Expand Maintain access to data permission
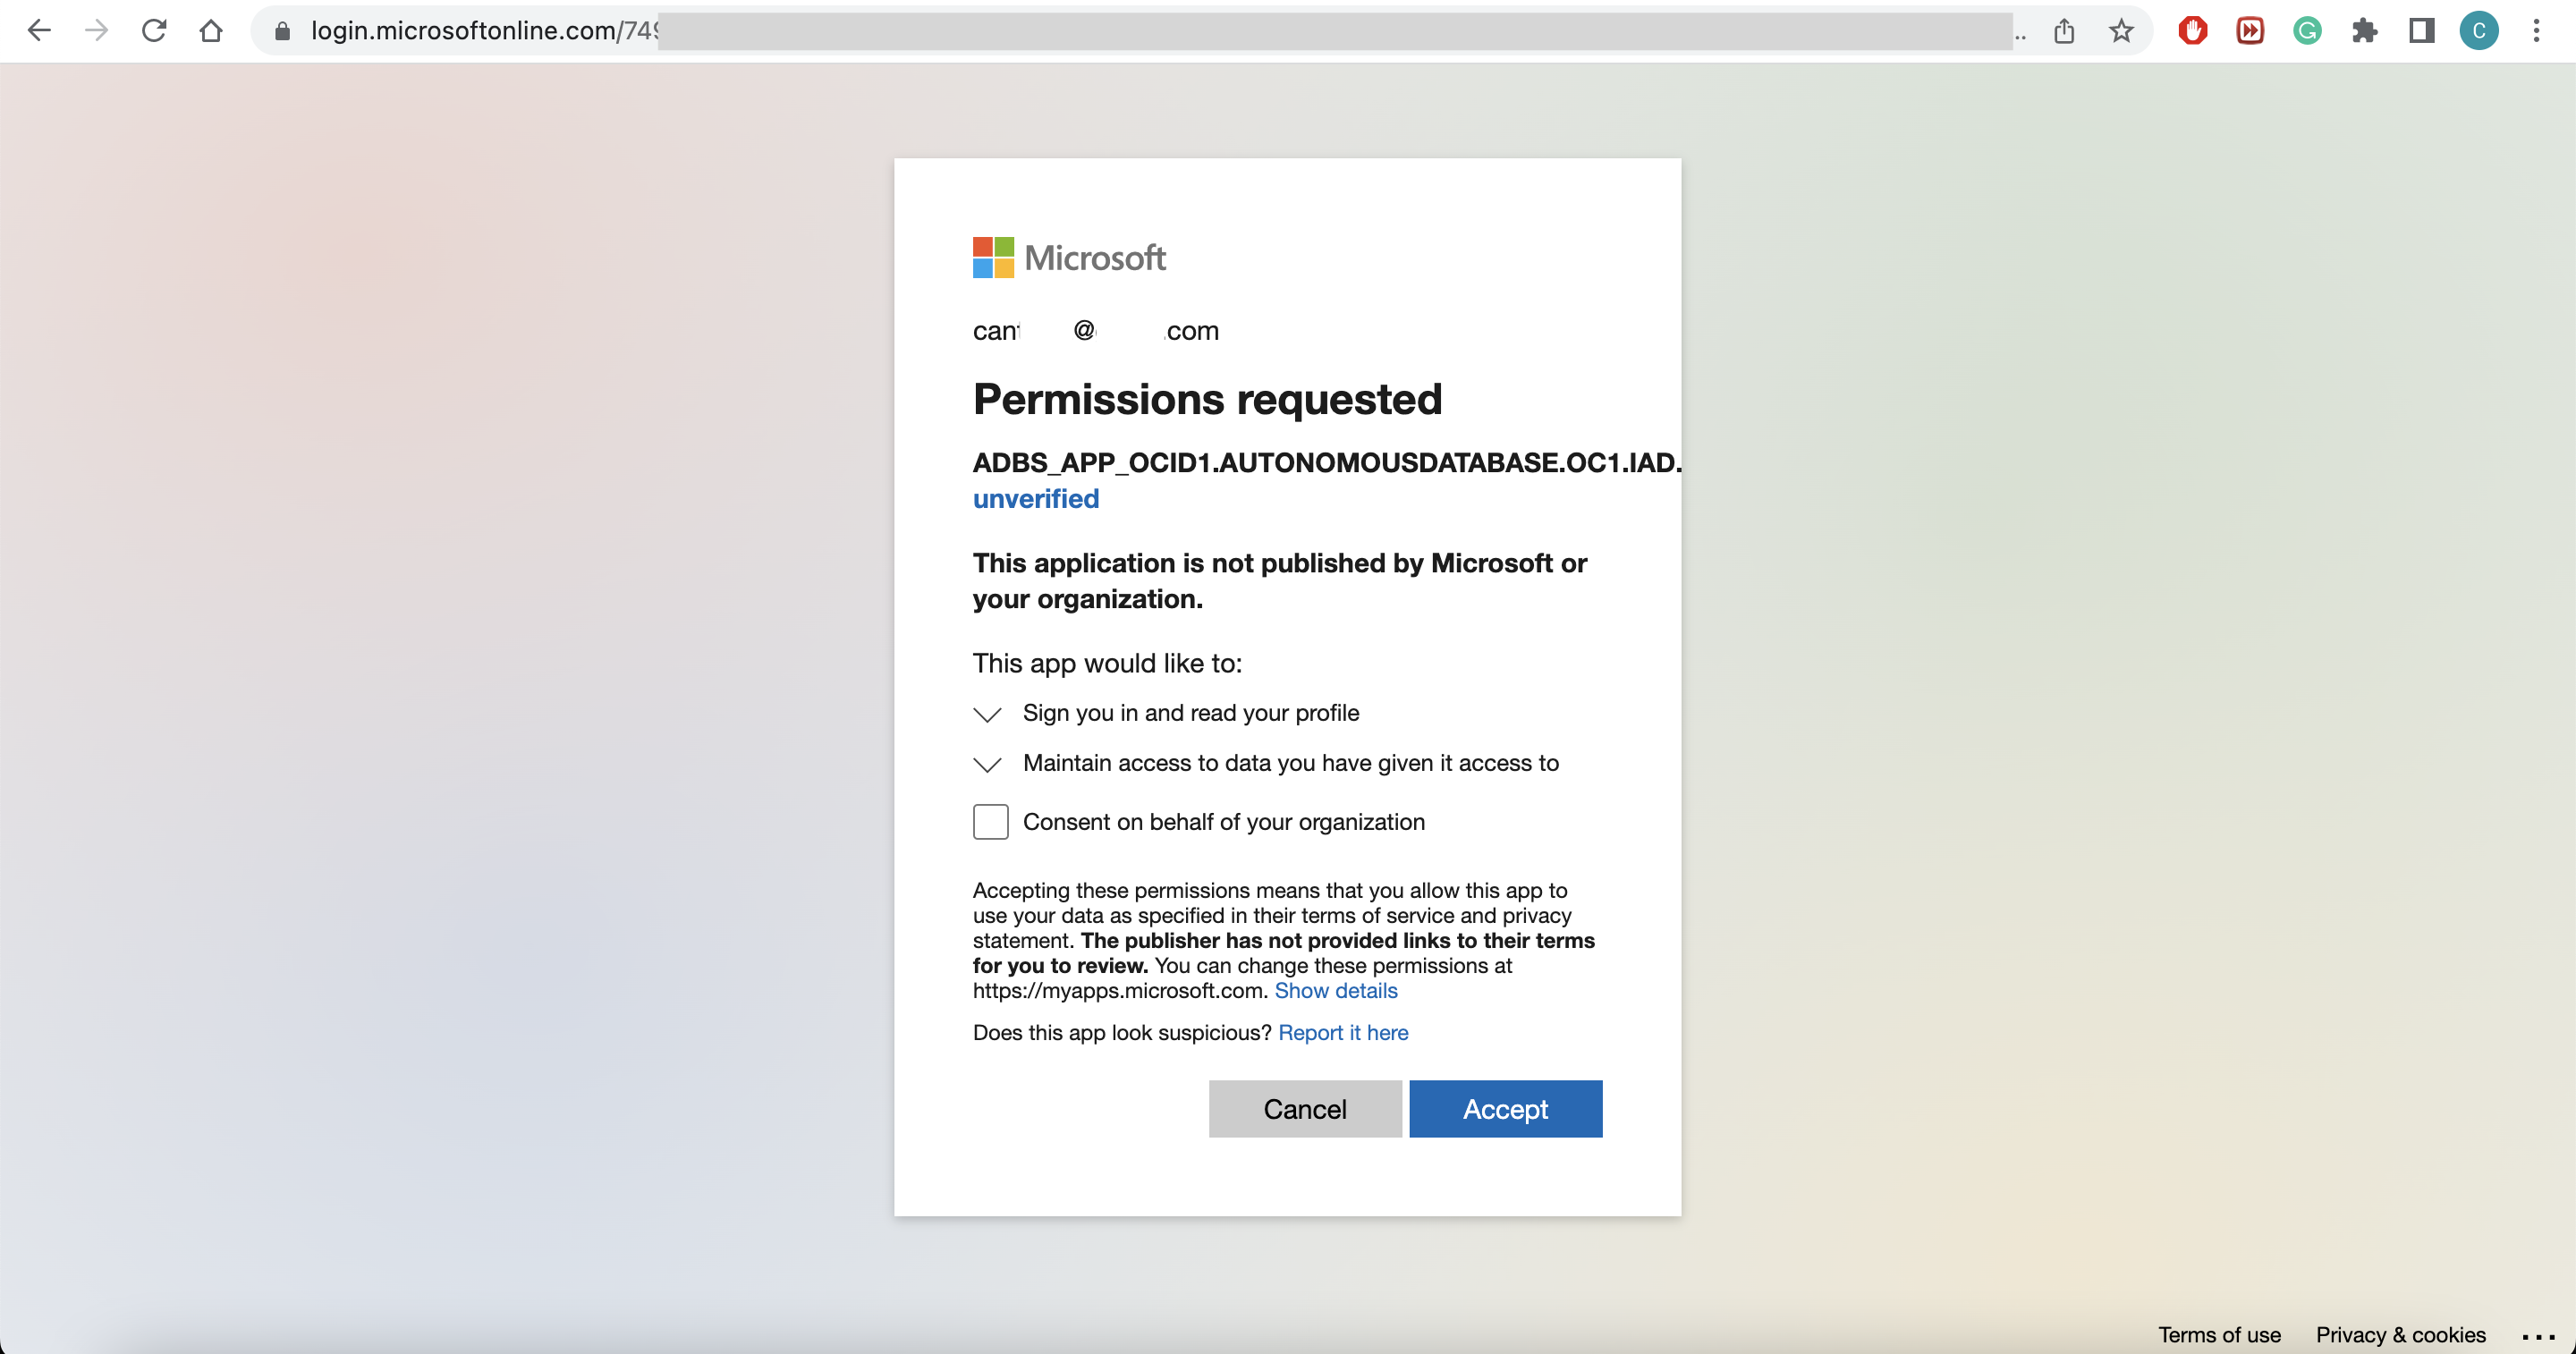This screenshot has height=1354, width=2576. point(987,764)
